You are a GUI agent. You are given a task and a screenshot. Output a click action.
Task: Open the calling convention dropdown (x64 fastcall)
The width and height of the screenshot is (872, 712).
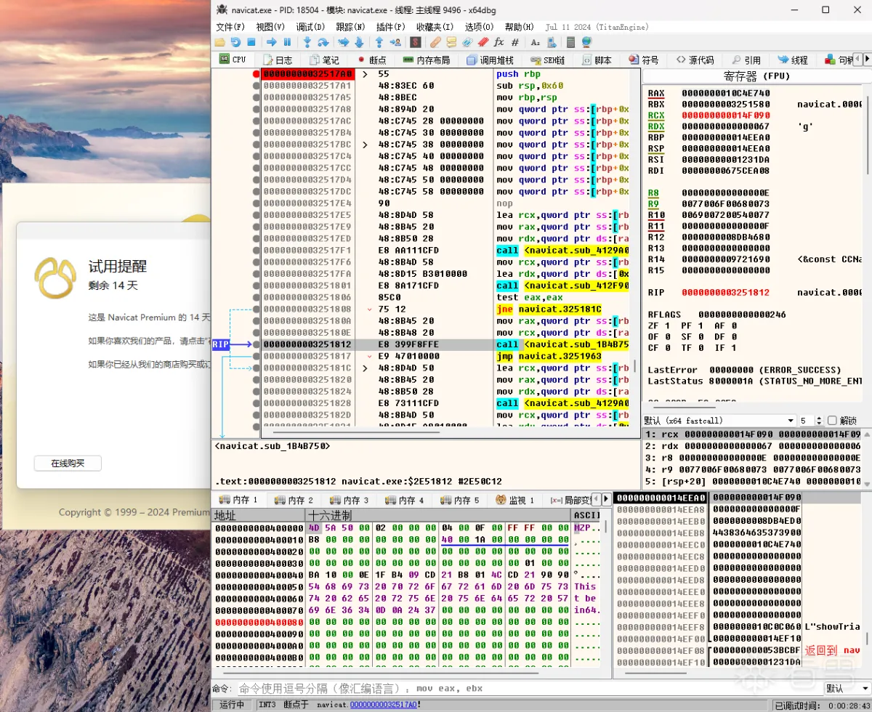[719, 421]
